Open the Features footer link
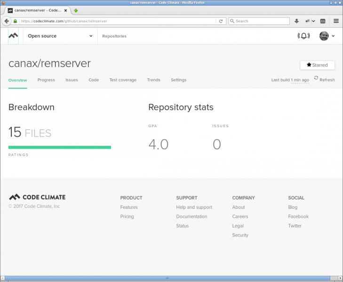Screen dimensions: 343x282 [x=129, y=207]
